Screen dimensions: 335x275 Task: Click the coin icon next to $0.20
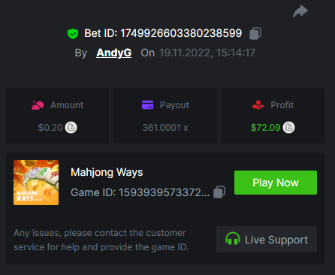tap(71, 128)
